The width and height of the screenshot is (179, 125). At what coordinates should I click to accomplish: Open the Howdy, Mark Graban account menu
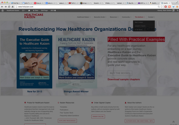(166, 10)
